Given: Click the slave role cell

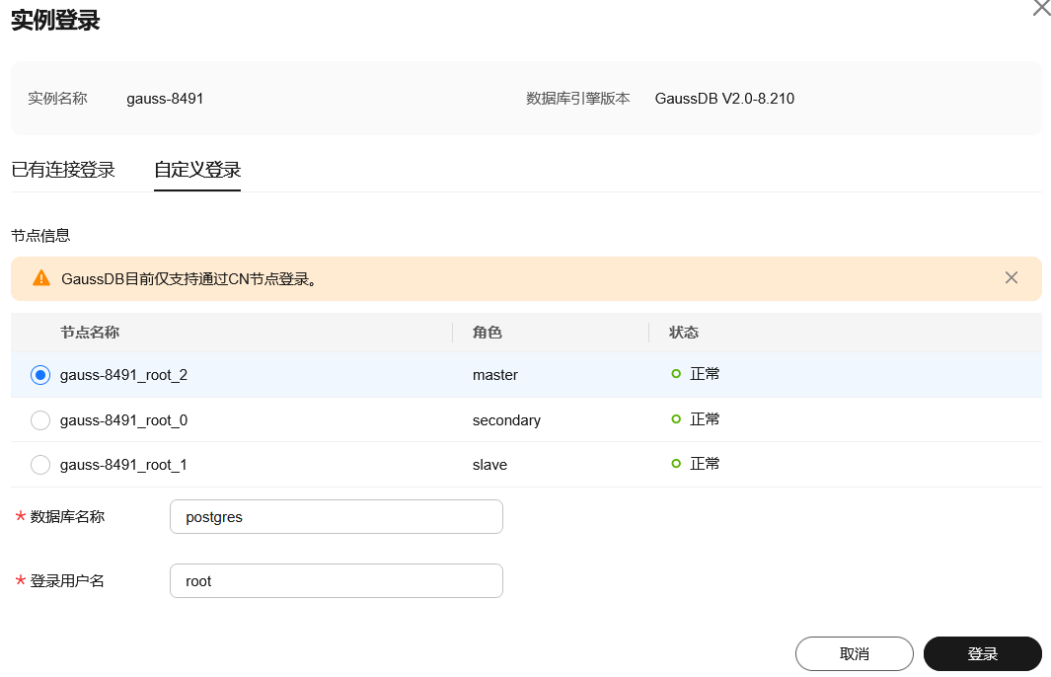Looking at the screenshot, I should 490,465.
